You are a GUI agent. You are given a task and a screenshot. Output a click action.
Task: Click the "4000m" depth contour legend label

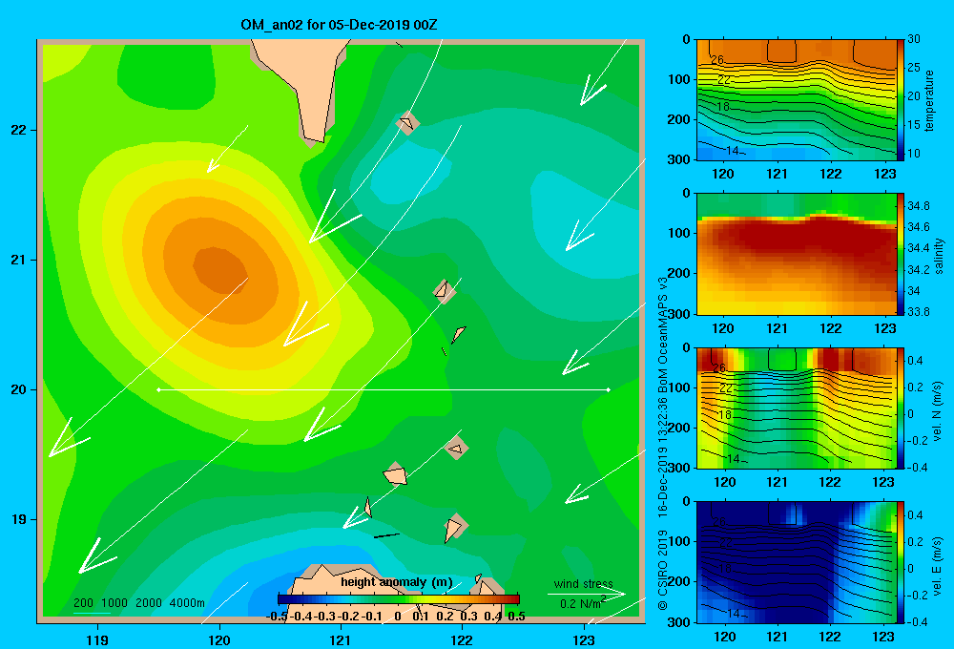click(x=187, y=603)
